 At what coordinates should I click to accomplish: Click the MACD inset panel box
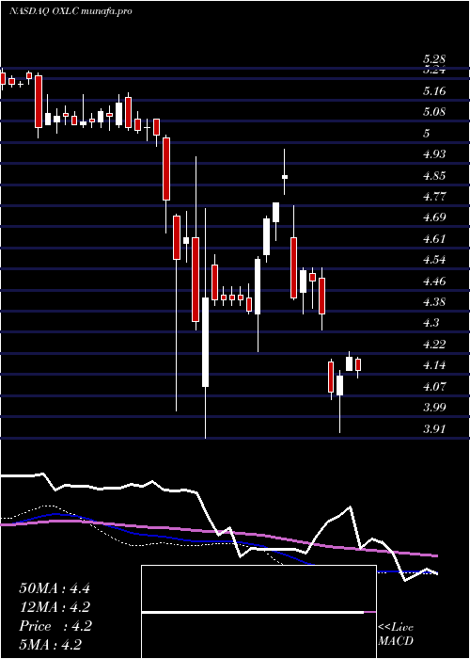coord(258,612)
